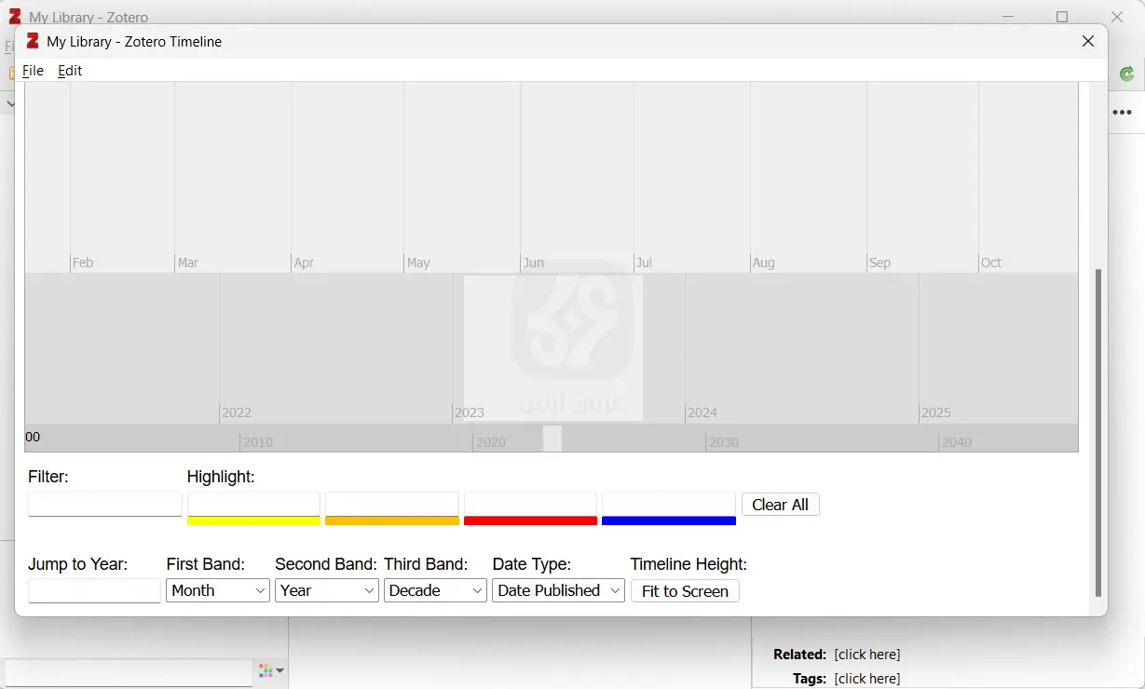Click the Fit to Screen button
This screenshot has width=1145, height=689.
tap(685, 591)
